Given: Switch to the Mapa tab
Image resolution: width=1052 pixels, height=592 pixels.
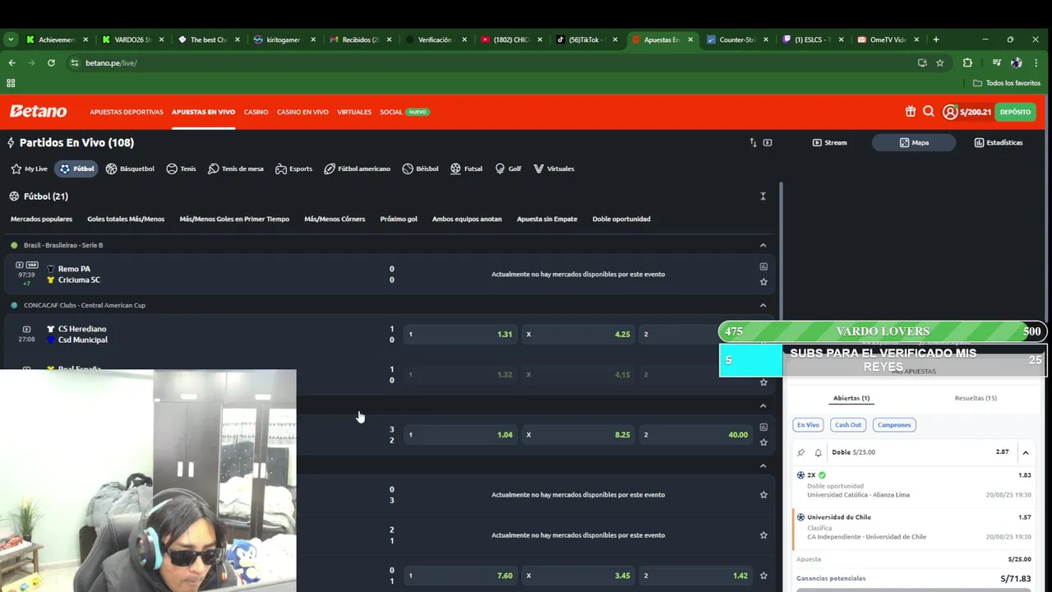Looking at the screenshot, I should 914,142.
